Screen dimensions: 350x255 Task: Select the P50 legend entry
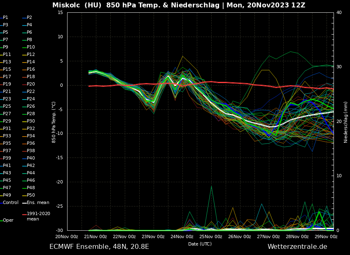tap(30, 195)
